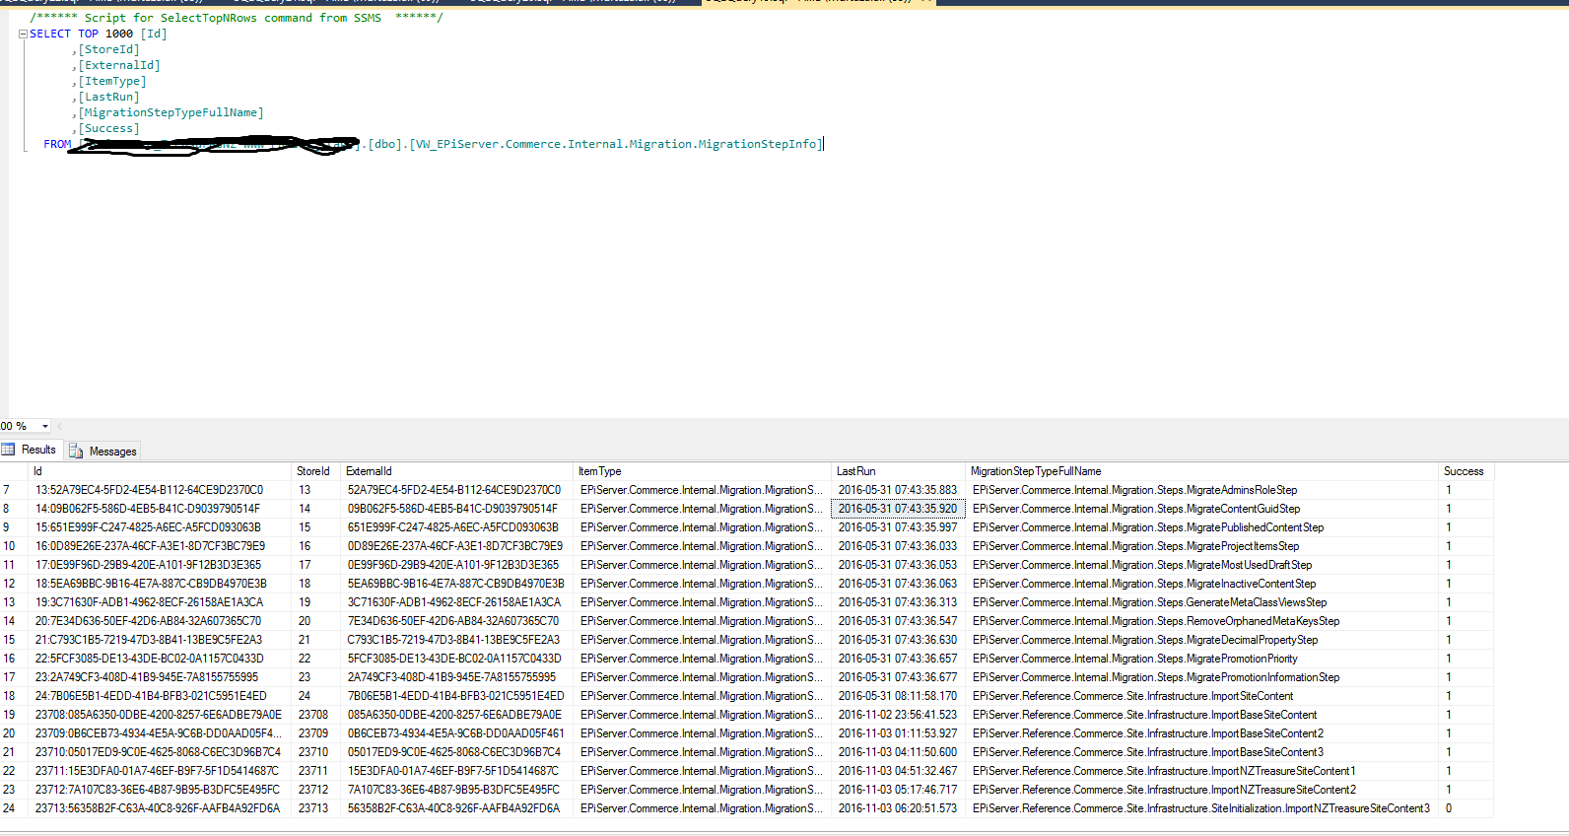Viewport: 1569px width, 836px height.
Task: Select the MigrateContentGuidStep cell
Action: [x=1202, y=509]
